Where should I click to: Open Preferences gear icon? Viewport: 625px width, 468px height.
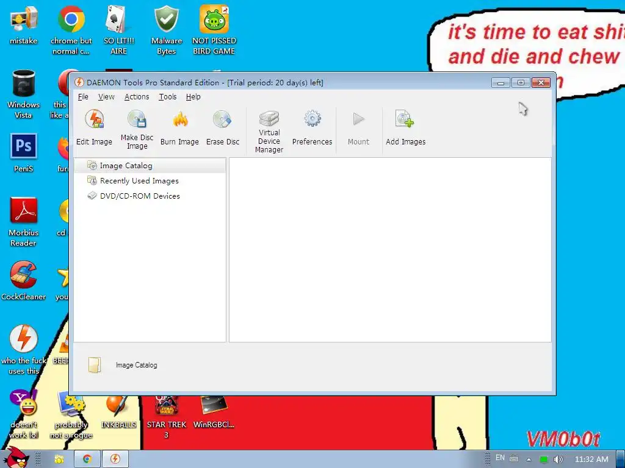coord(312,119)
